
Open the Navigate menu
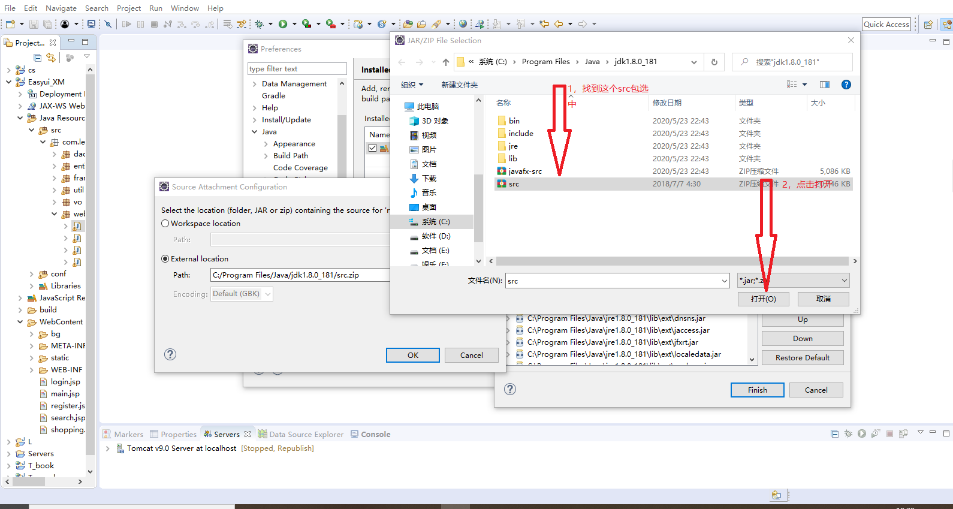[x=61, y=8]
